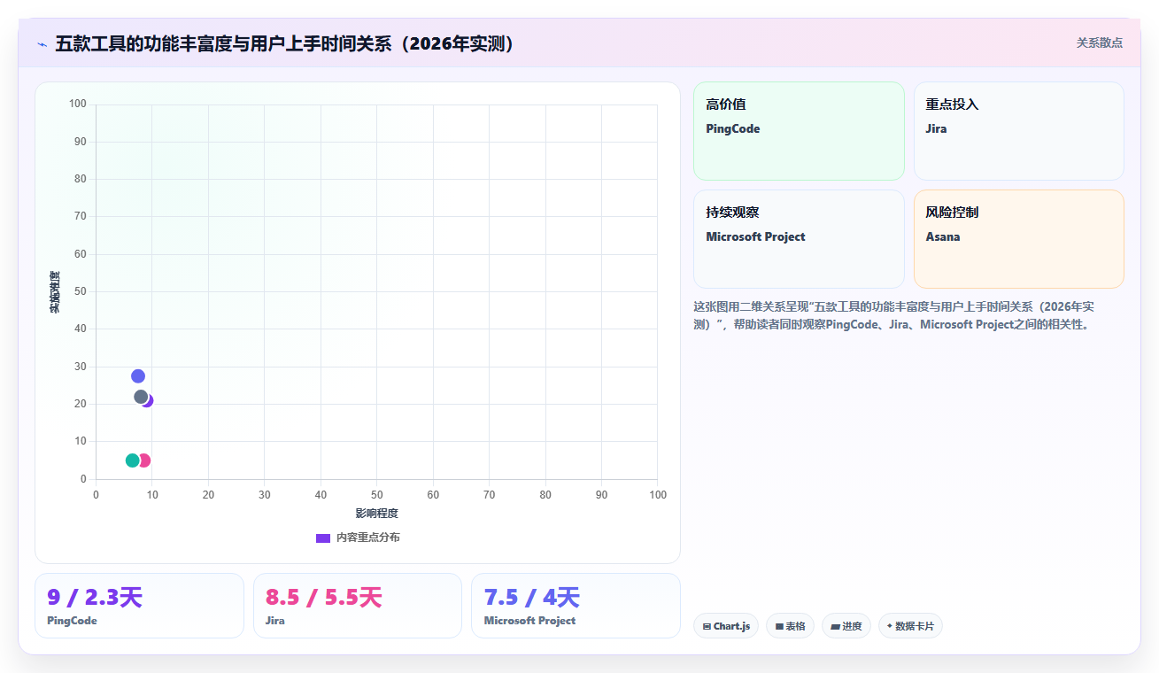The height and width of the screenshot is (673, 1159).
Task: Click the 数据卡片 chip
Action: coord(910,626)
